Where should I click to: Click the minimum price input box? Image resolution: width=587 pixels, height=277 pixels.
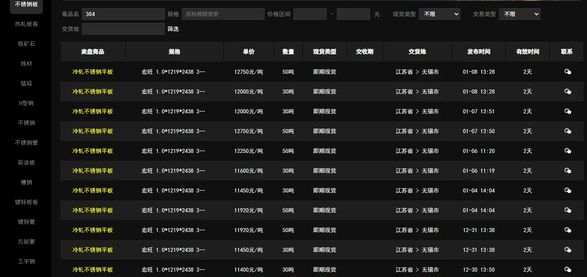pos(310,14)
